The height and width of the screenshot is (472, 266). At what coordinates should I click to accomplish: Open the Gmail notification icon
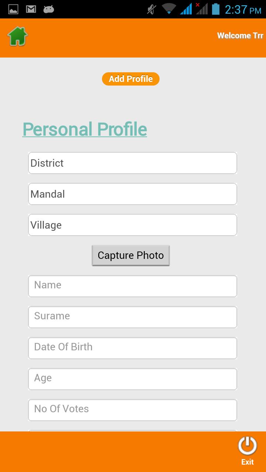tap(31, 9)
